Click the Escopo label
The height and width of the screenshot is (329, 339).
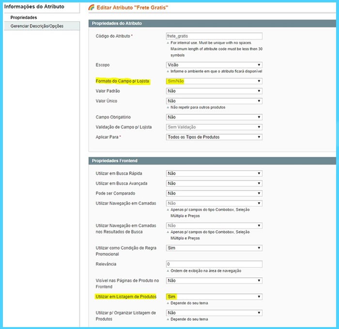coord(103,65)
